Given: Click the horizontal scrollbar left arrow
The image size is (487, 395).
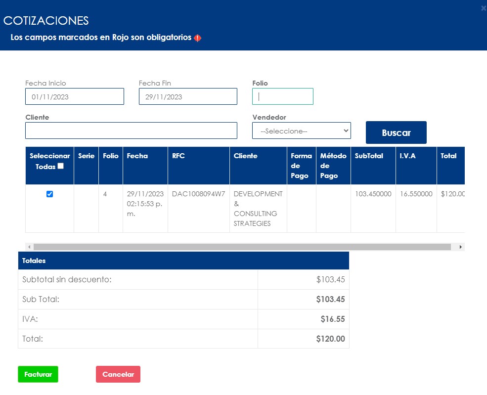Looking at the screenshot, I should tap(29, 247).
